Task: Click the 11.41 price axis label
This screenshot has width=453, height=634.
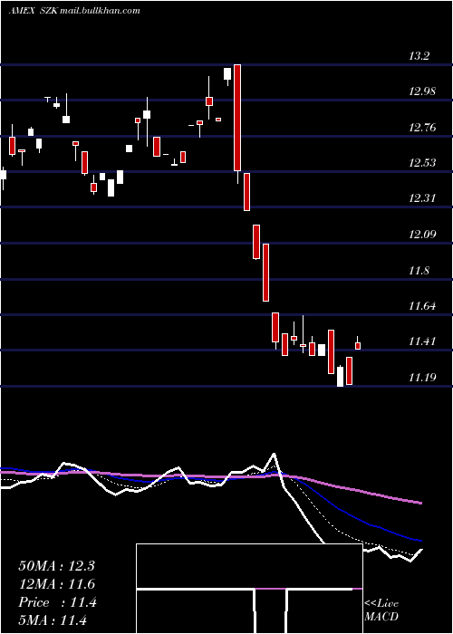Action: tap(422, 341)
